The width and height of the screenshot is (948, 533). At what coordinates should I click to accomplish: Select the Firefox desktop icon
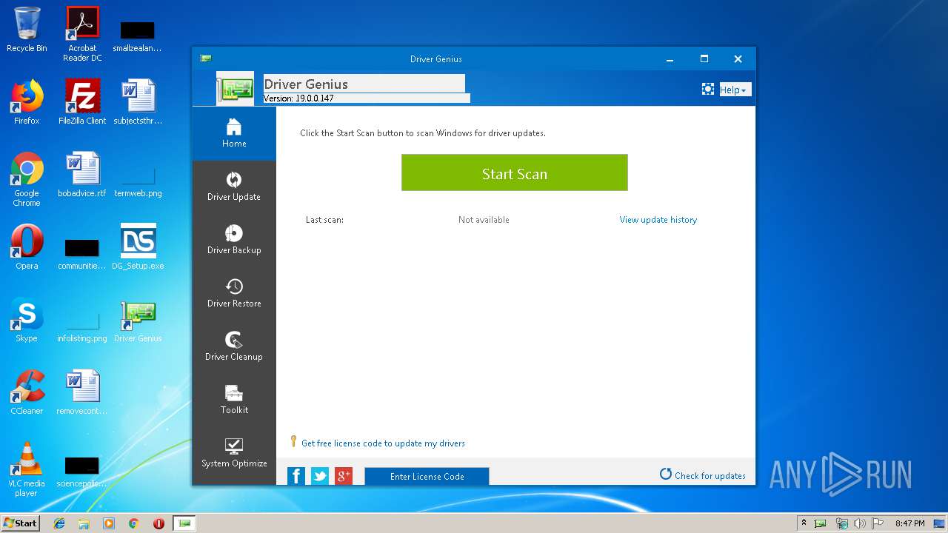(x=27, y=102)
